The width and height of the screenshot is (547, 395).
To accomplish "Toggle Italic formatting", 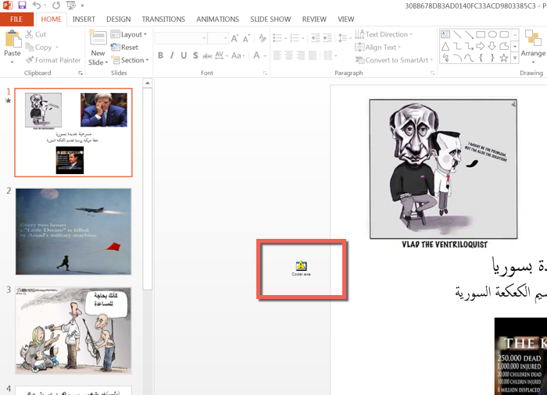I will click(x=172, y=55).
